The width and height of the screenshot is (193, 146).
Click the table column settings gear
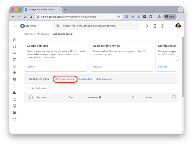click(174, 97)
